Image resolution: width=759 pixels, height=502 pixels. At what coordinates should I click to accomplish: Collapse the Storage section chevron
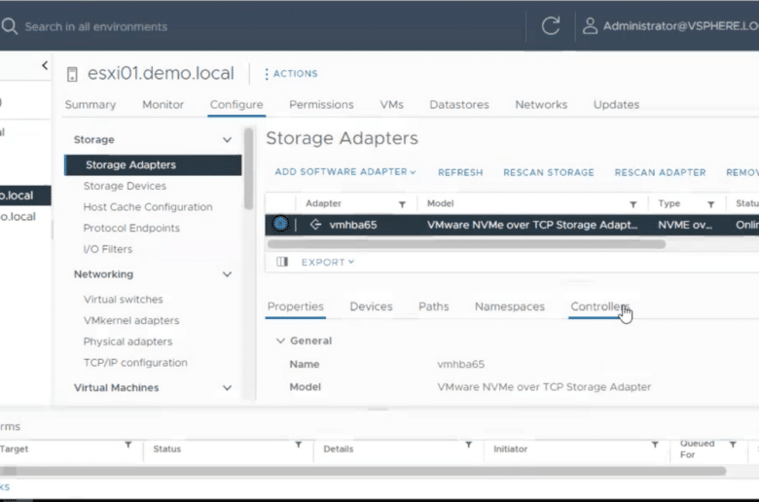(227, 140)
